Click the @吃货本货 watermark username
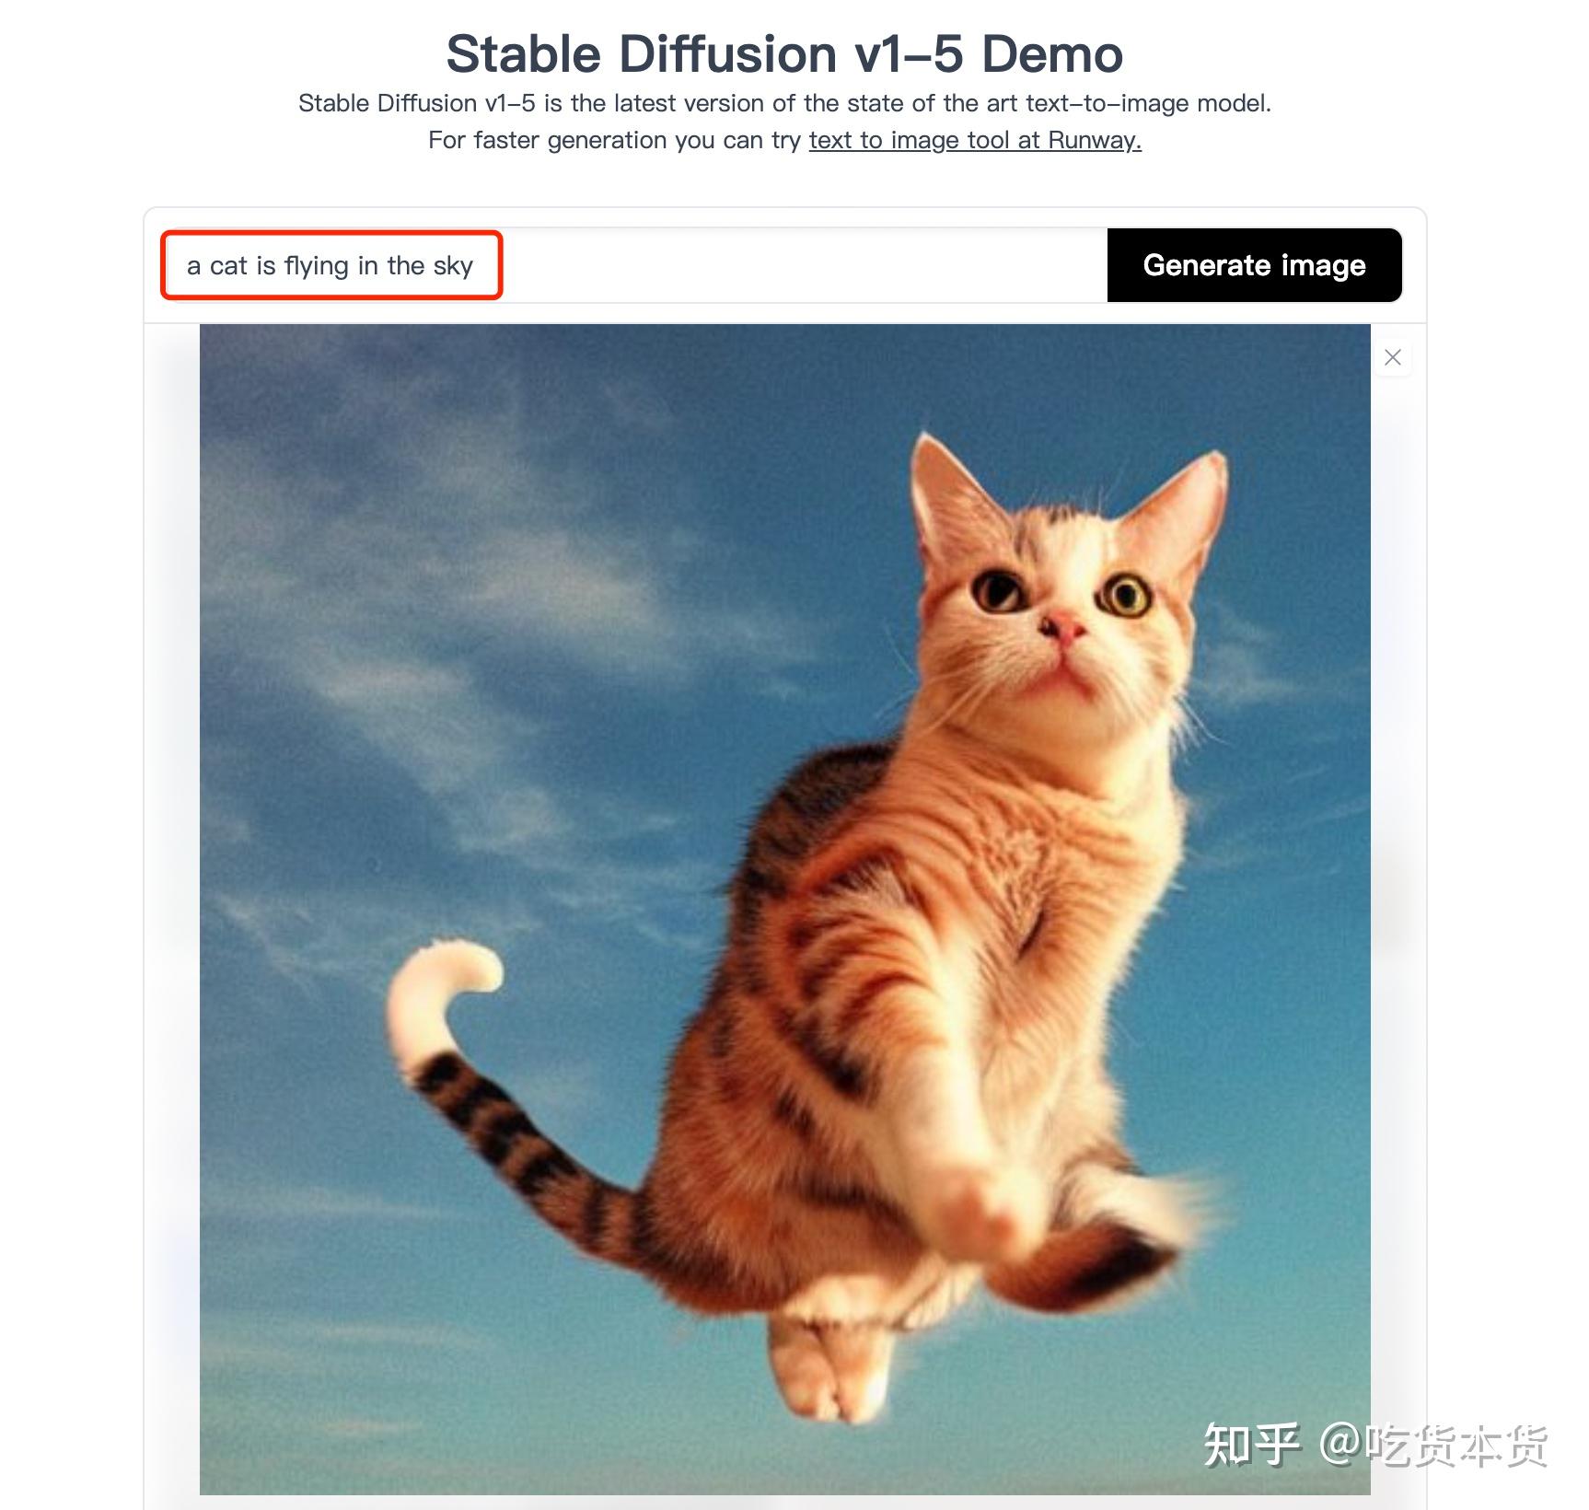Screen dimensions: 1589x1510 click(x=1433, y=1444)
